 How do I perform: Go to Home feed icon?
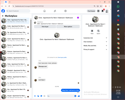click(44, 11)
